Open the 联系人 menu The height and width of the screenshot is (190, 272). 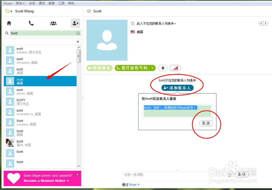[x=20, y=3]
